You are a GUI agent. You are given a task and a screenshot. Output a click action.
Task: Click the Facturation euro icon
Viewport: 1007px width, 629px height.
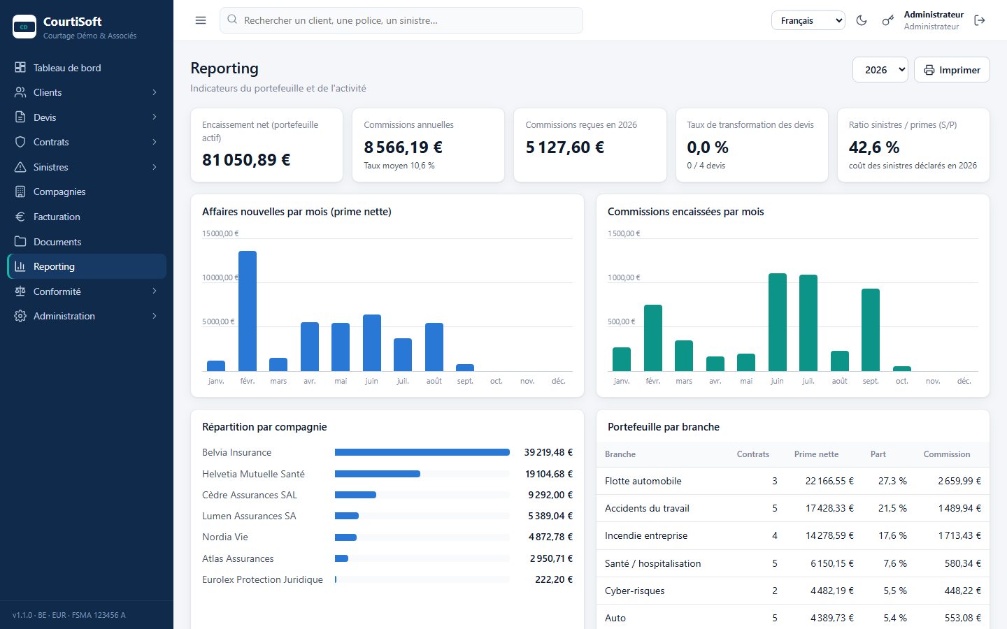(20, 217)
